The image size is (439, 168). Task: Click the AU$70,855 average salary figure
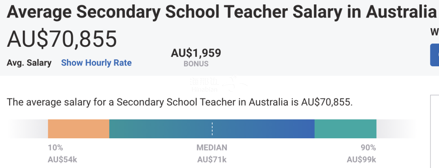tap(62, 39)
